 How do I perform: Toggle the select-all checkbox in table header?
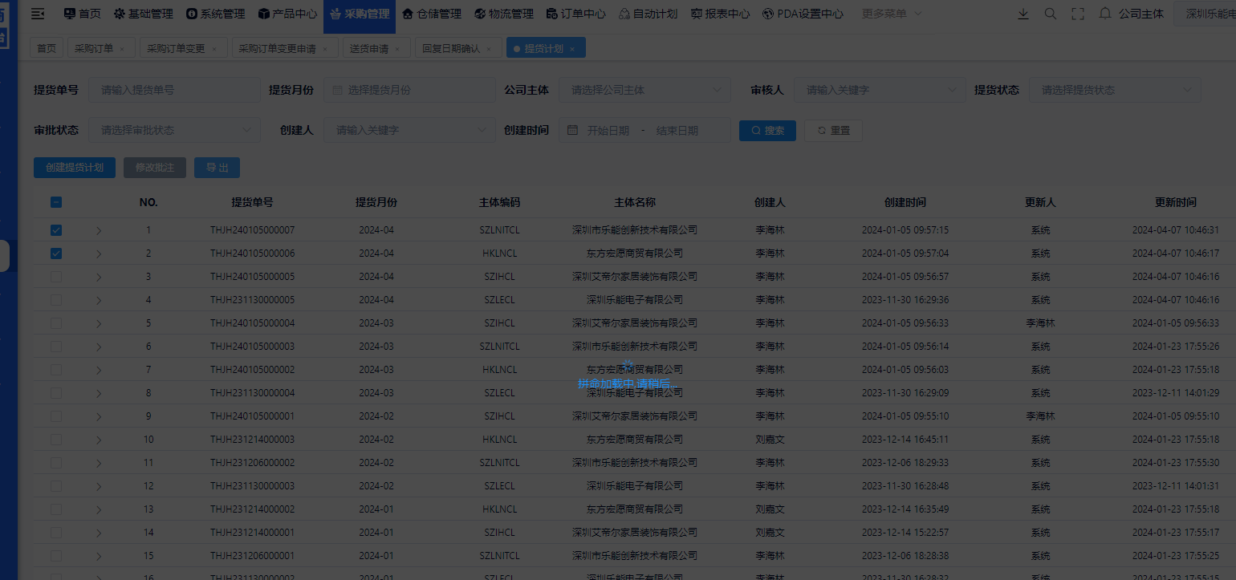(x=55, y=201)
